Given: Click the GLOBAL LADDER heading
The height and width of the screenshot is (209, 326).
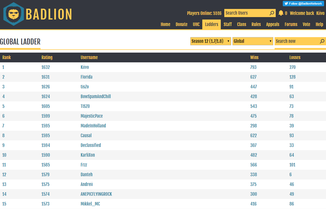Looking at the screenshot, I should click(20, 42).
